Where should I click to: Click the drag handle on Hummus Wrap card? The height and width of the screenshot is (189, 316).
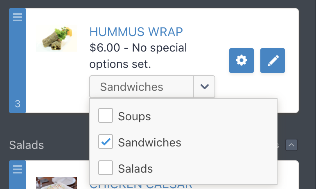17,17
